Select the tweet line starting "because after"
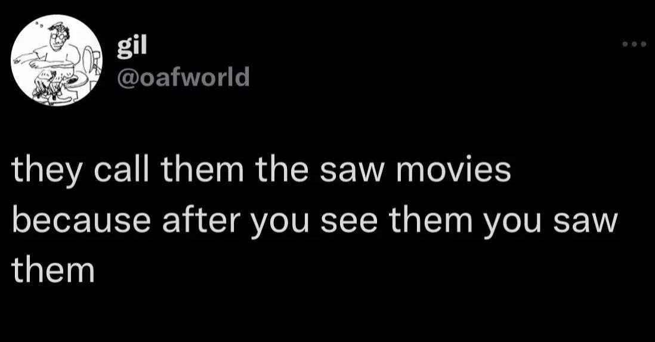The width and height of the screenshot is (655, 342). click(314, 221)
